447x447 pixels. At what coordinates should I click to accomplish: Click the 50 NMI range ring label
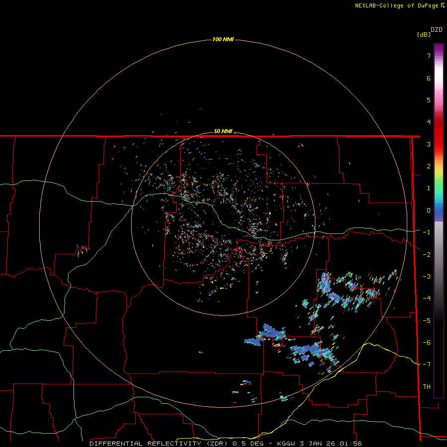pos(223,131)
